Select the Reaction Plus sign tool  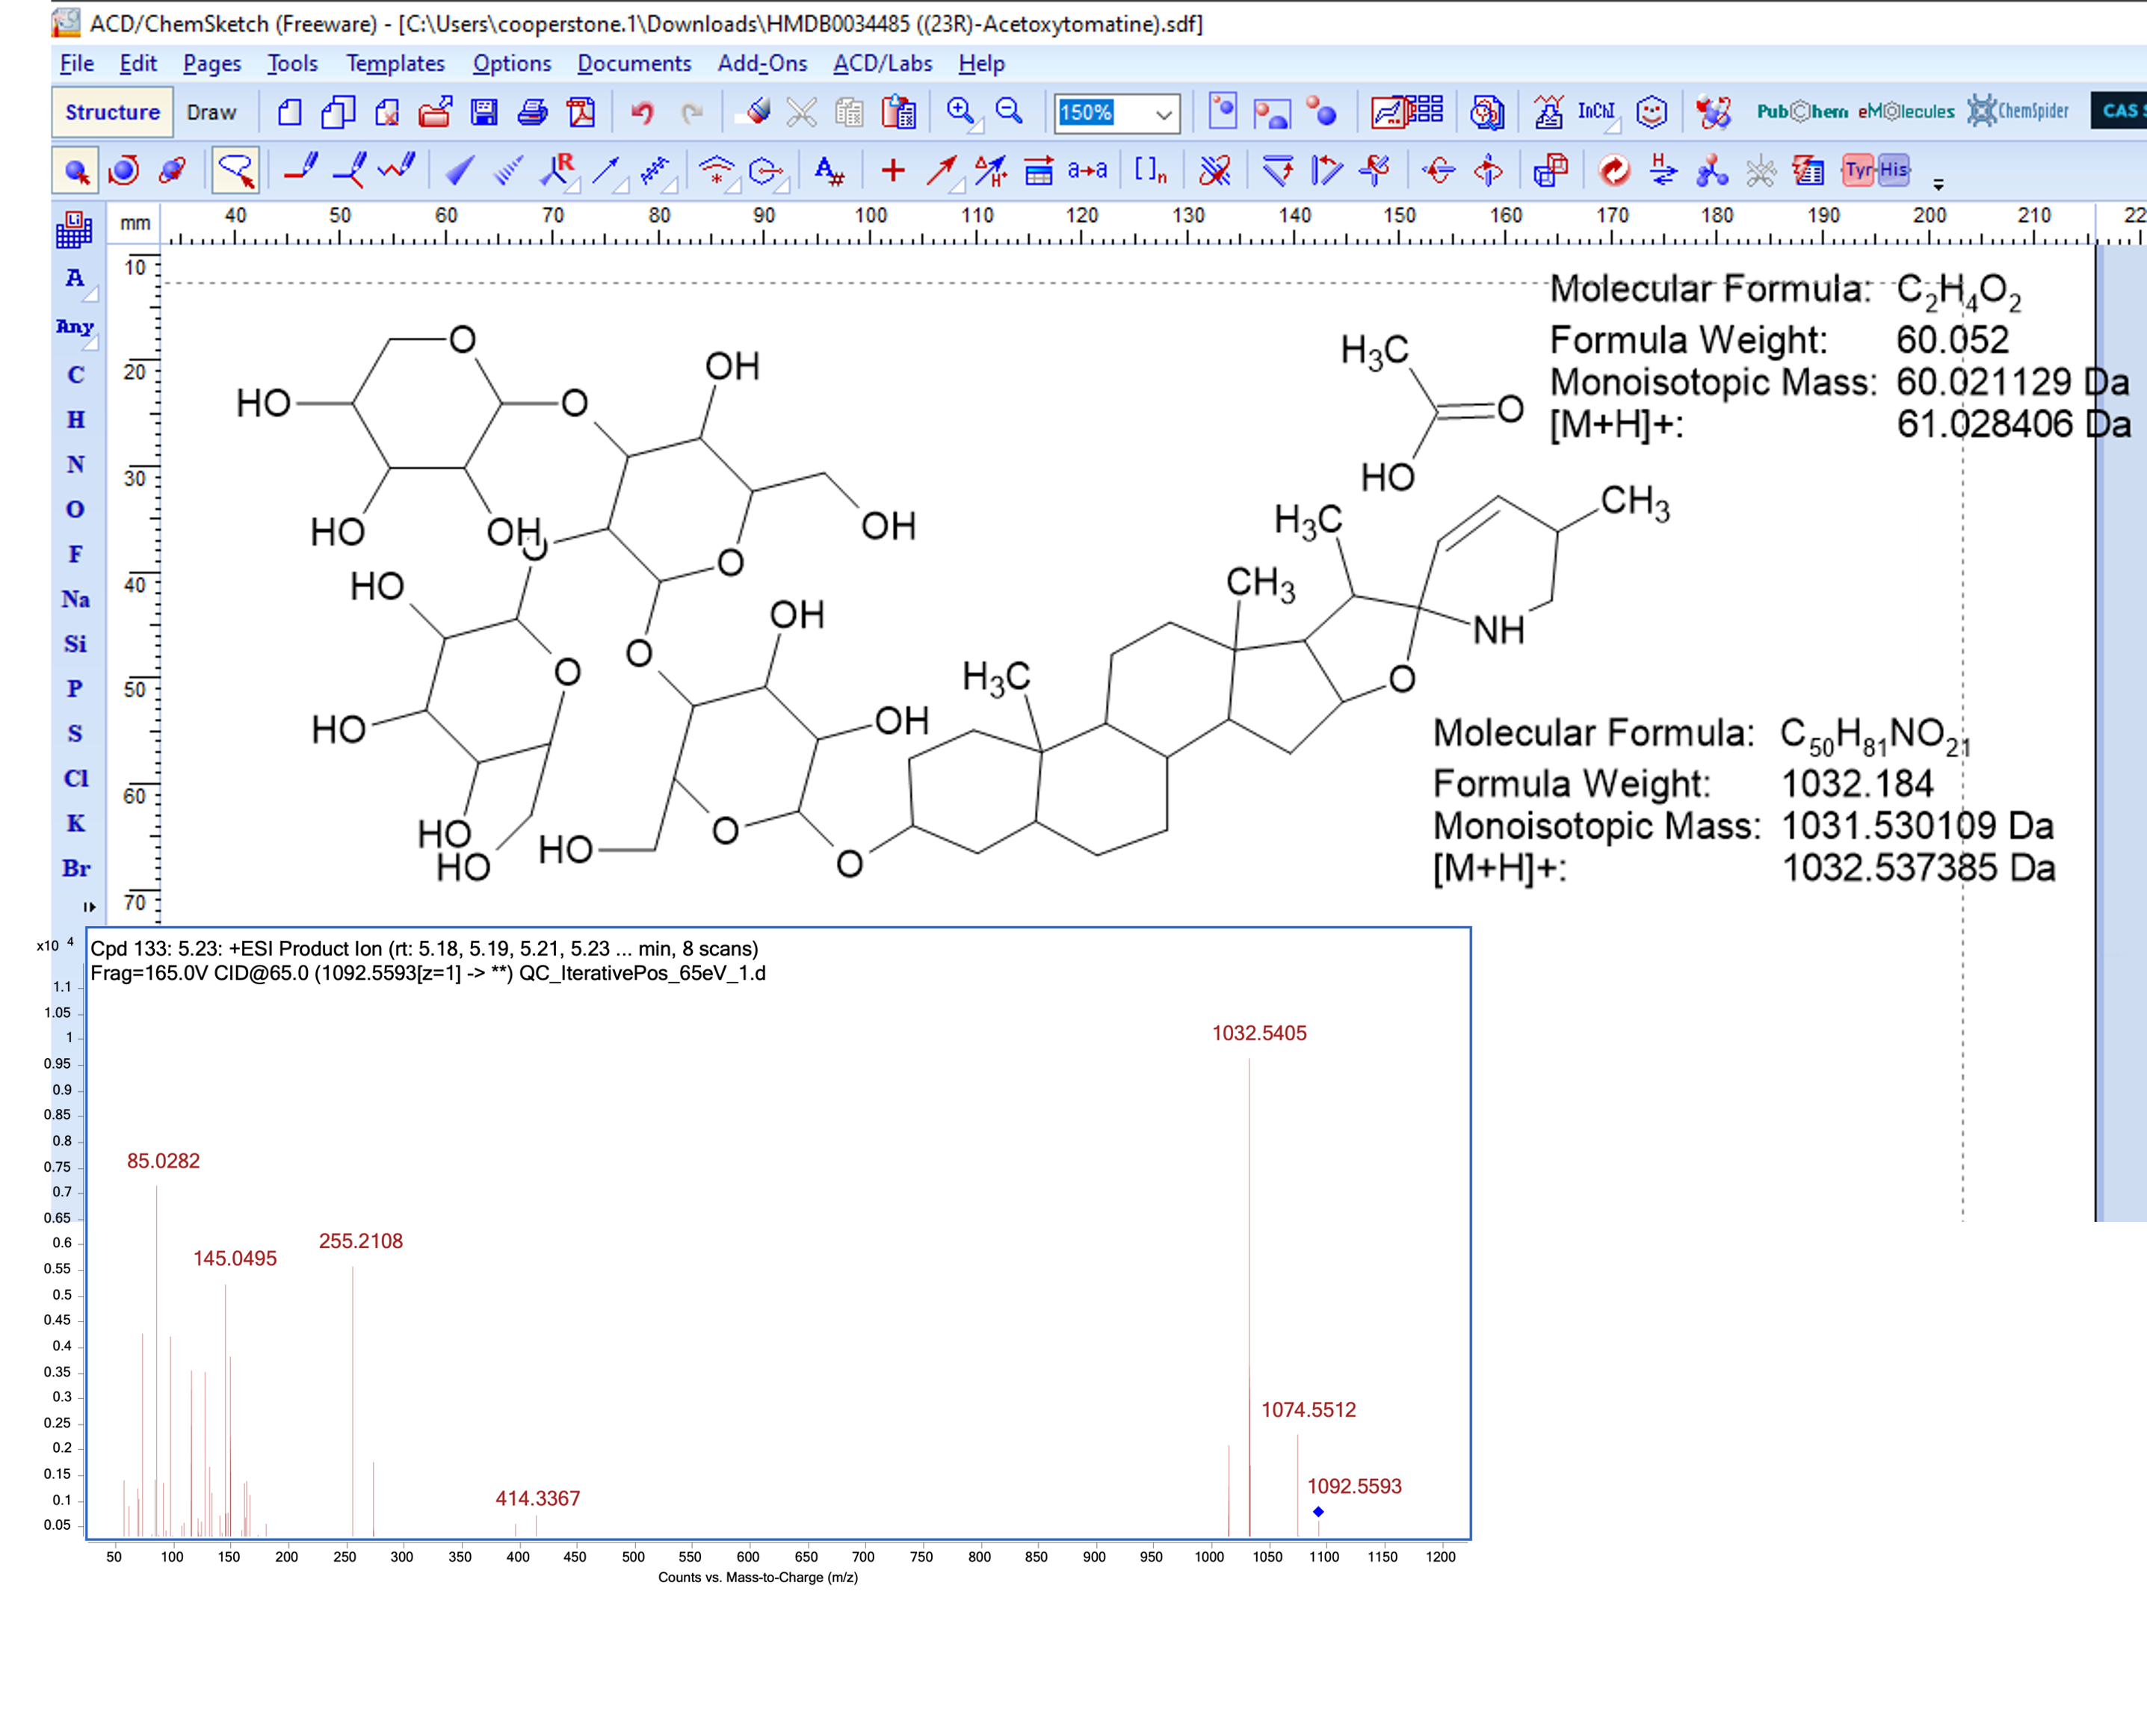892,171
